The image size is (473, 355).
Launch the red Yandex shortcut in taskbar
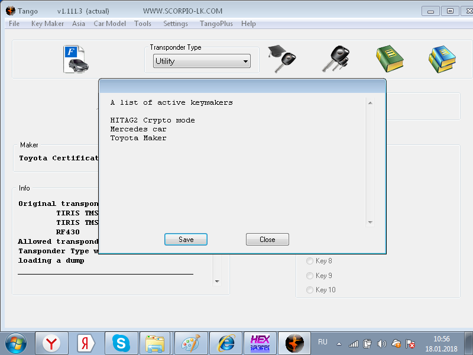click(x=86, y=344)
